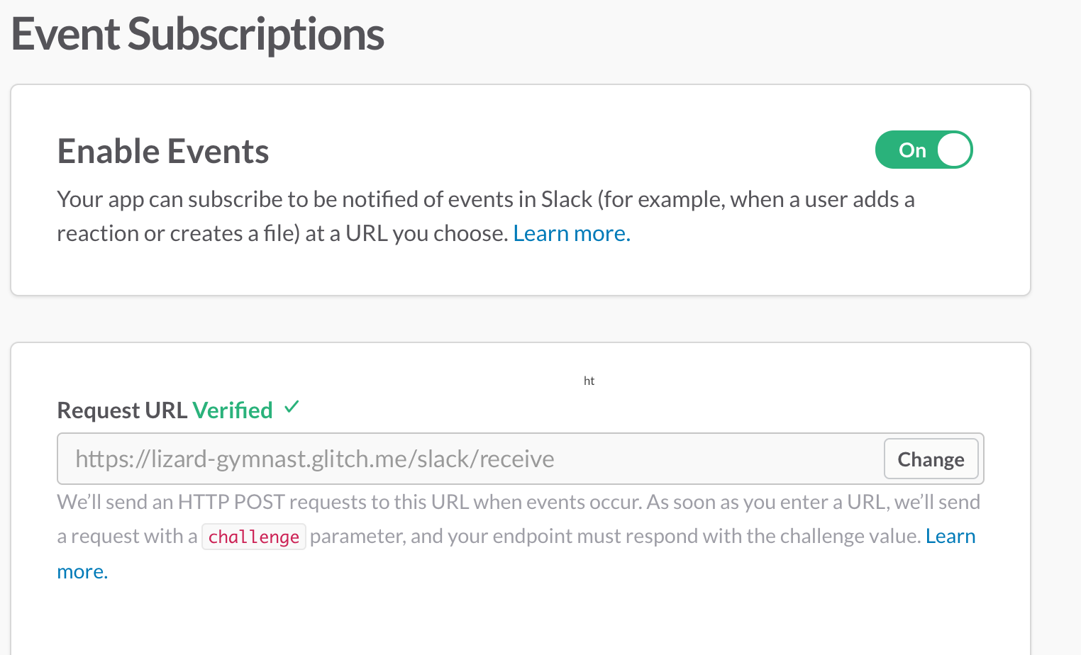Turn off the Enable Events toggle

(x=924, y=150)
